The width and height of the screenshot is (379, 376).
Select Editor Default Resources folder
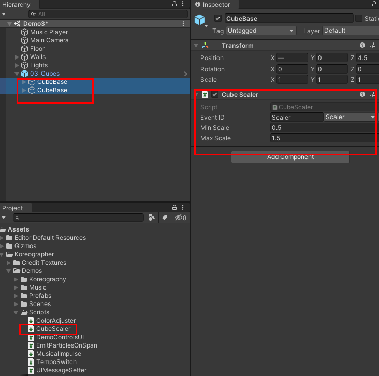tap(46, 238)
